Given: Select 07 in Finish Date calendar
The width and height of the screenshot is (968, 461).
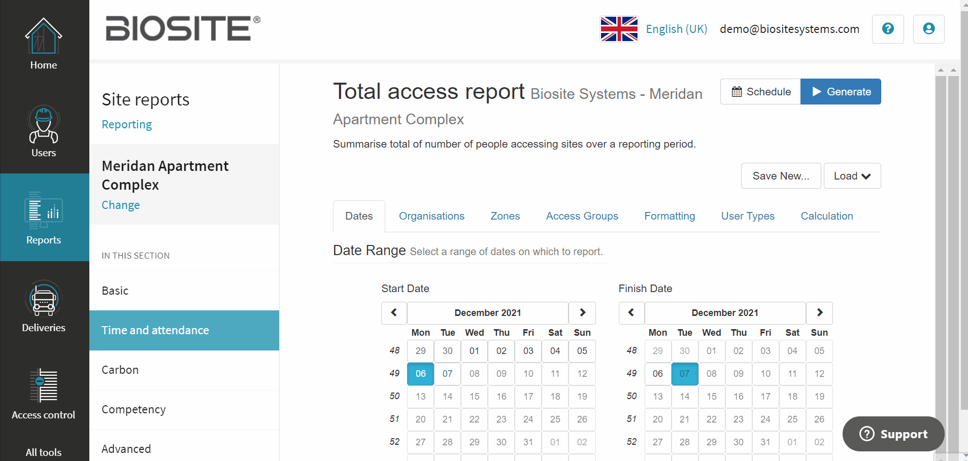Looking at the screenshot, I should point(685,374).
